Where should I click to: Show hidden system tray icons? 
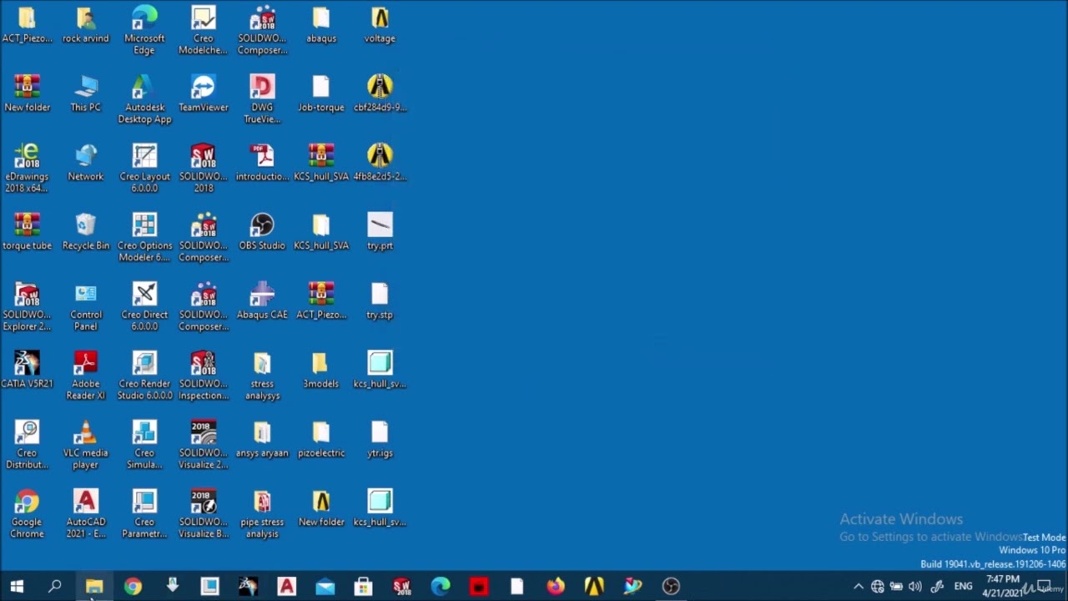(x=858, y=586)
